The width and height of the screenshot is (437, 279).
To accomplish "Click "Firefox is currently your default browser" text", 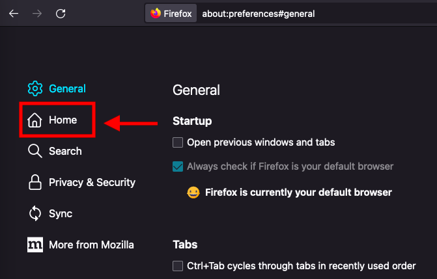I will click(298, 193).
